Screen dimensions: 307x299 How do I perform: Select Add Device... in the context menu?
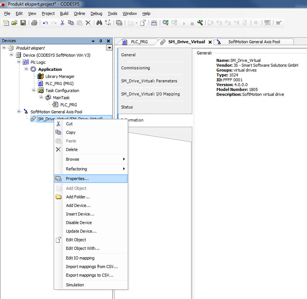pyautogui.click(x=91, y=206)
